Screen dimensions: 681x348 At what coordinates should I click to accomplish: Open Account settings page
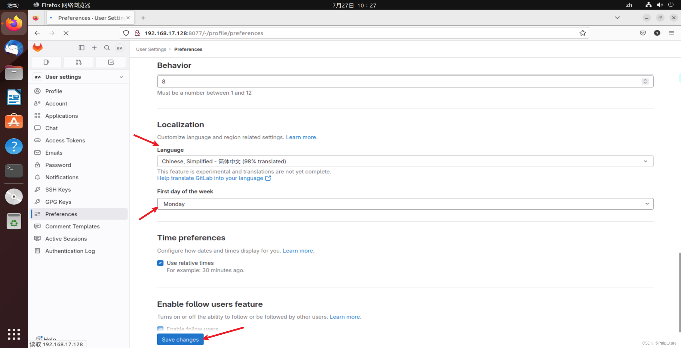57,103
